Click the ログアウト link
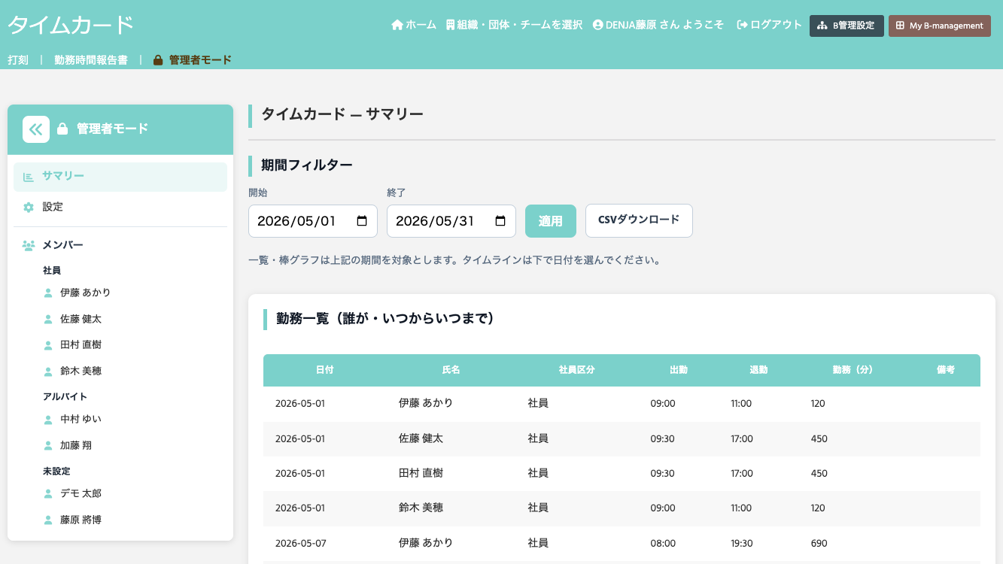The image size is (1003, 564). coord(770,25)
